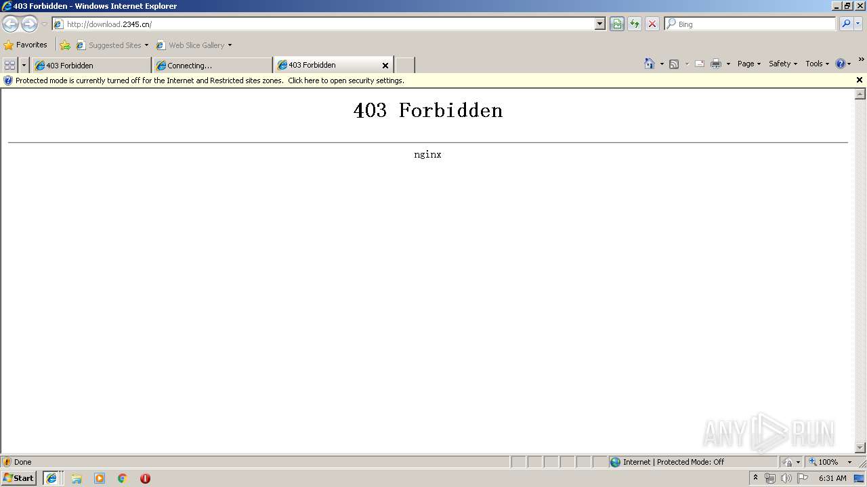Screen dimensions: 867x487
Task: Open the search provider dropdown arrow
Action: coord(858,24)
